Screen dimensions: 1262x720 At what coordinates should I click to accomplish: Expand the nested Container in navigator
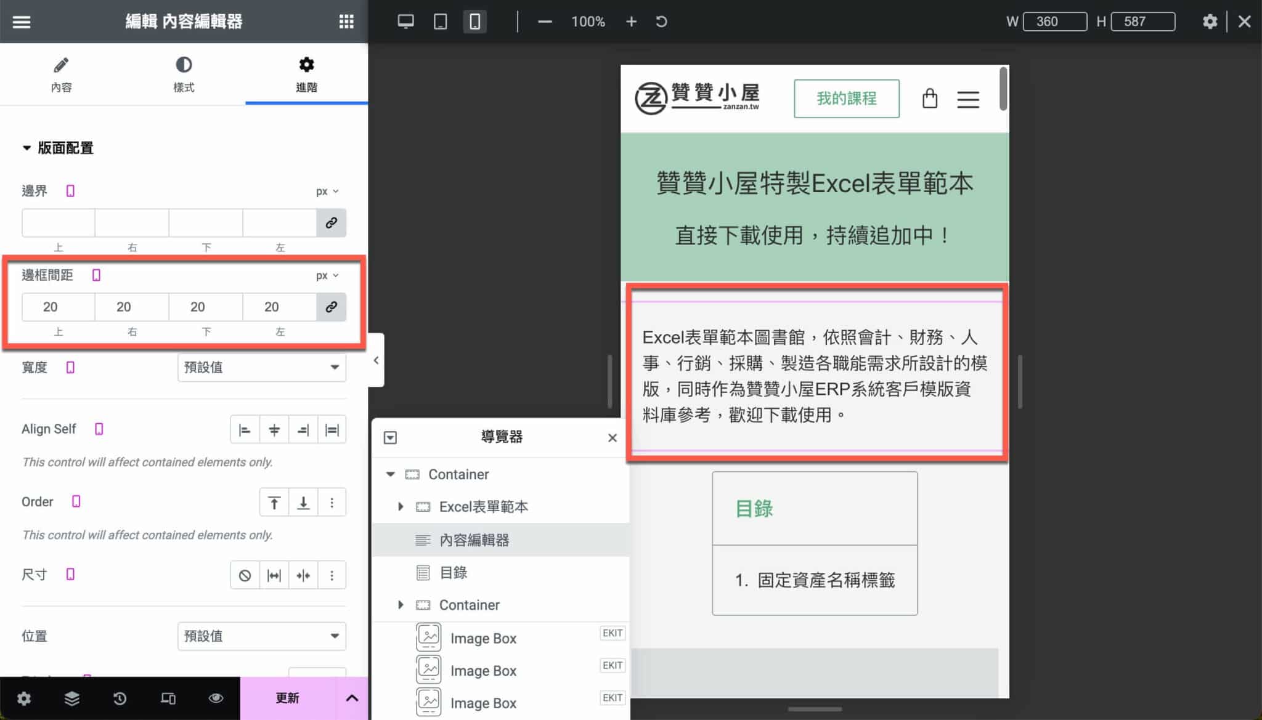[401, 605]
